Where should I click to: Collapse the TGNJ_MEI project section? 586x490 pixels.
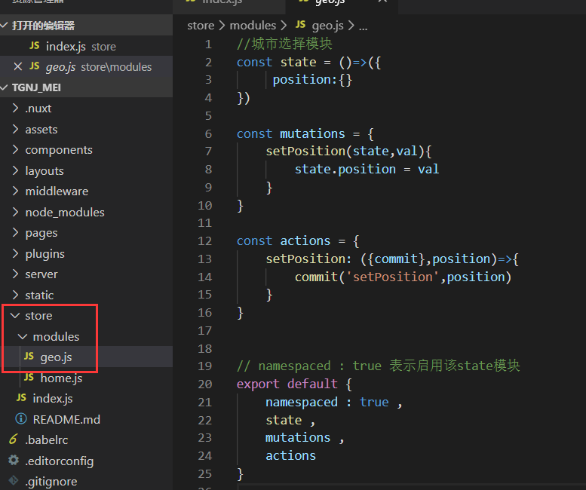coord(6,87)
